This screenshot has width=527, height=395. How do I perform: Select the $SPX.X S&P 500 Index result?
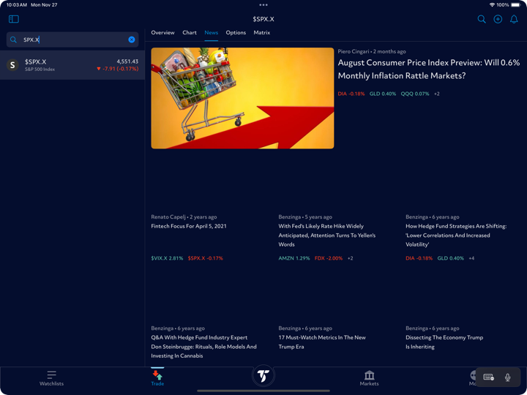(72, 65)
